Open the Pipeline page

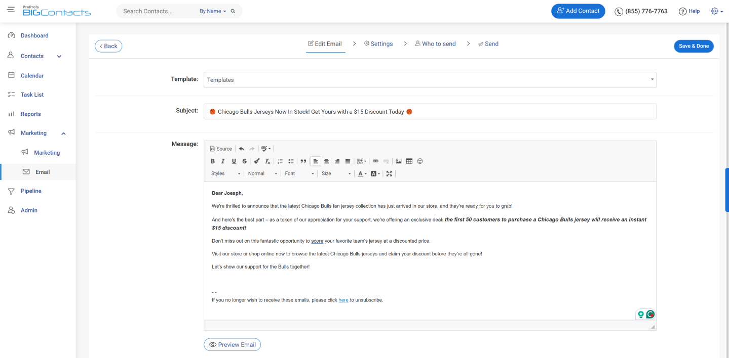[31, 191]
